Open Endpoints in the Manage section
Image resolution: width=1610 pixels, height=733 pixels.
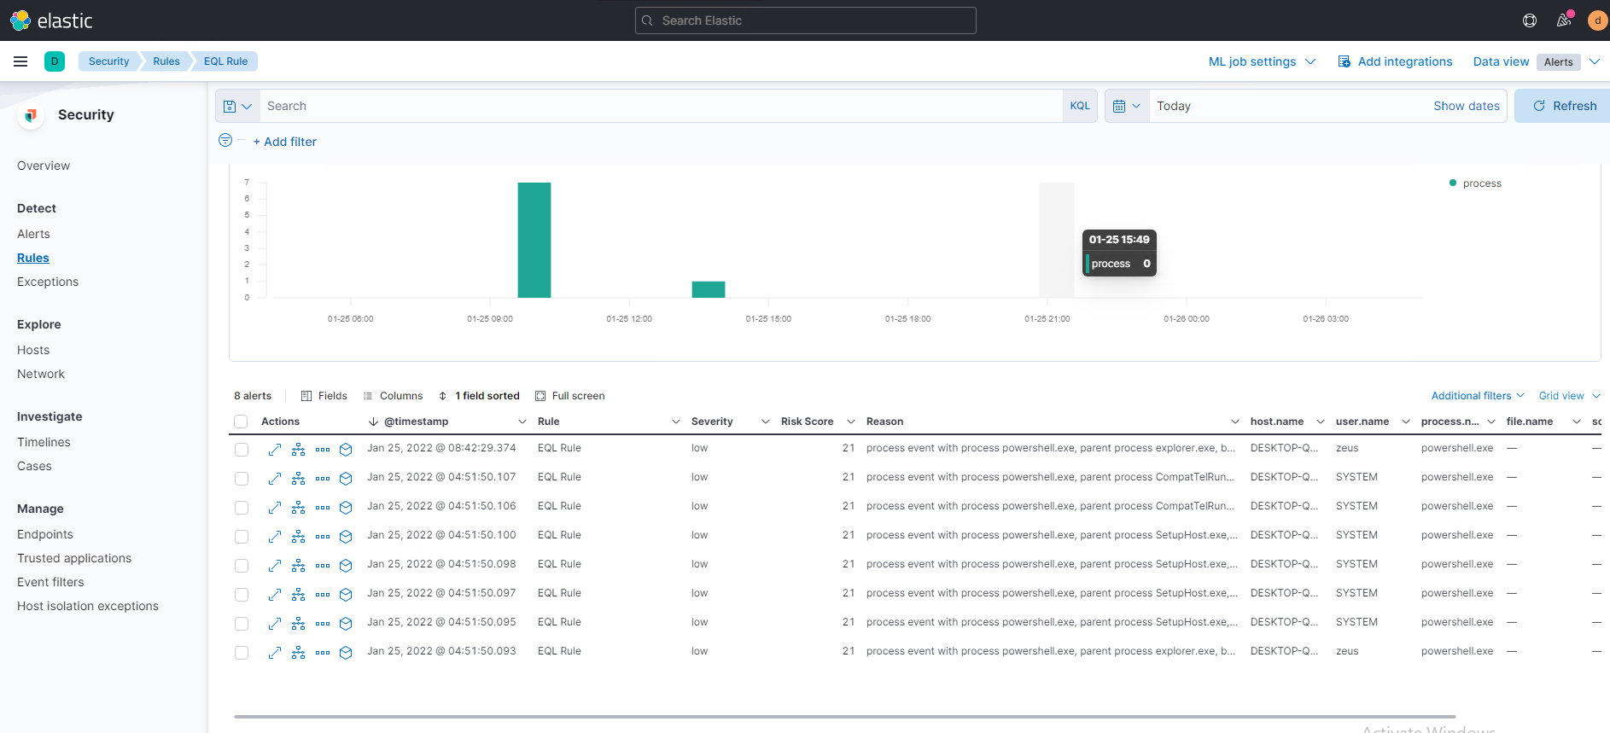(x=45, y=534)
